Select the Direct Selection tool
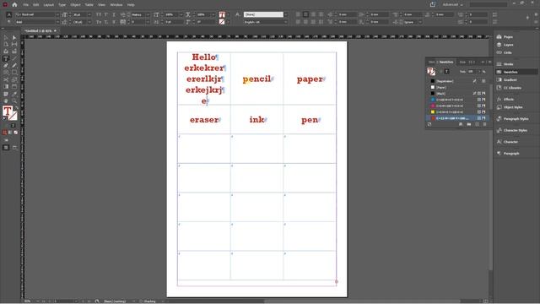 (14, 37)
